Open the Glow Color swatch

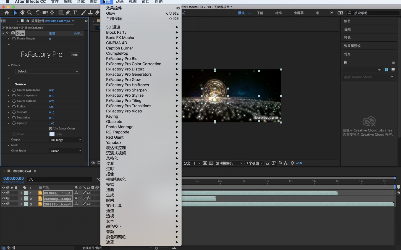coord(52,134)
